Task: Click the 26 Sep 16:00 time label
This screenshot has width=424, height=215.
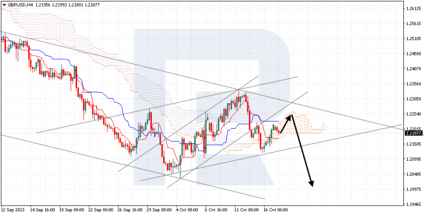Action: (130, 210)
